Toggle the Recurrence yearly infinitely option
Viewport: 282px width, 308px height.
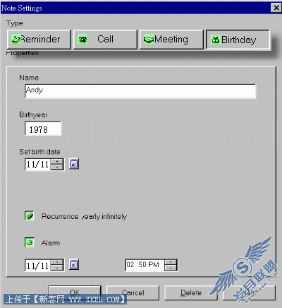pyautogui.click(x=30, y=215)
